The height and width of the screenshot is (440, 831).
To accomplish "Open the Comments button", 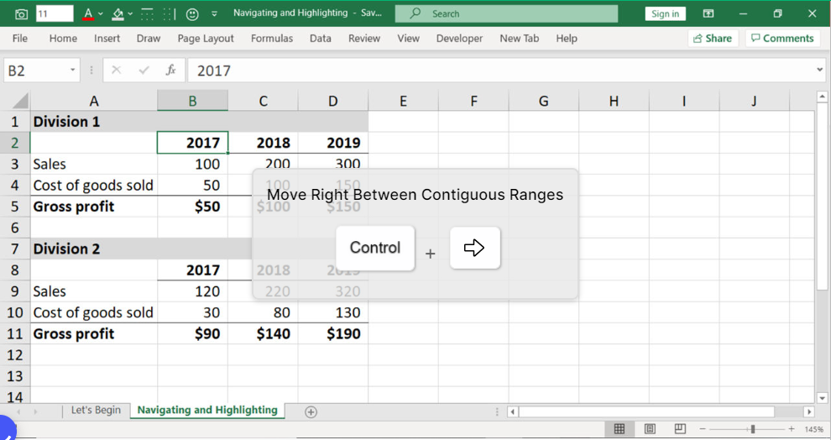I will point(783,38).
